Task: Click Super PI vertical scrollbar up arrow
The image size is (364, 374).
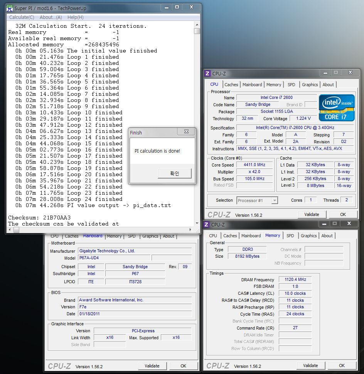Action: click(x=197, y=25)
